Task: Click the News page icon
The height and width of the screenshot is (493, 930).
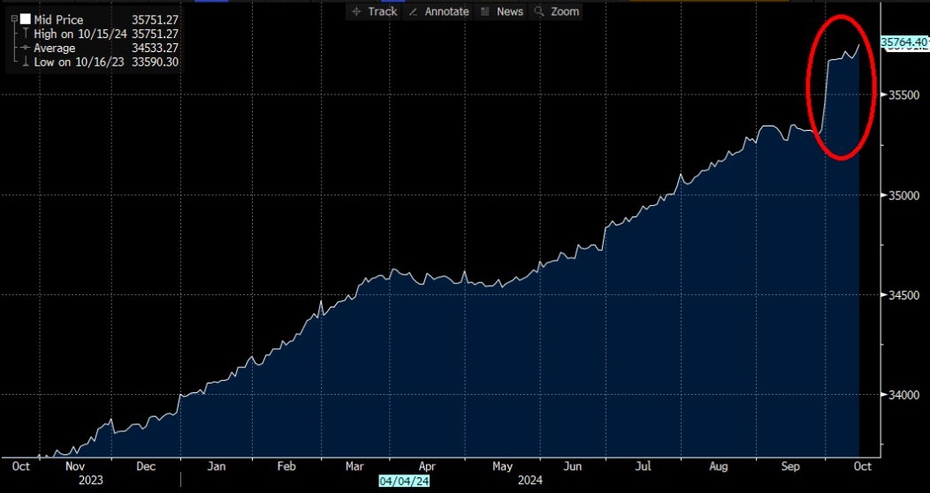Action: [484, 11]
